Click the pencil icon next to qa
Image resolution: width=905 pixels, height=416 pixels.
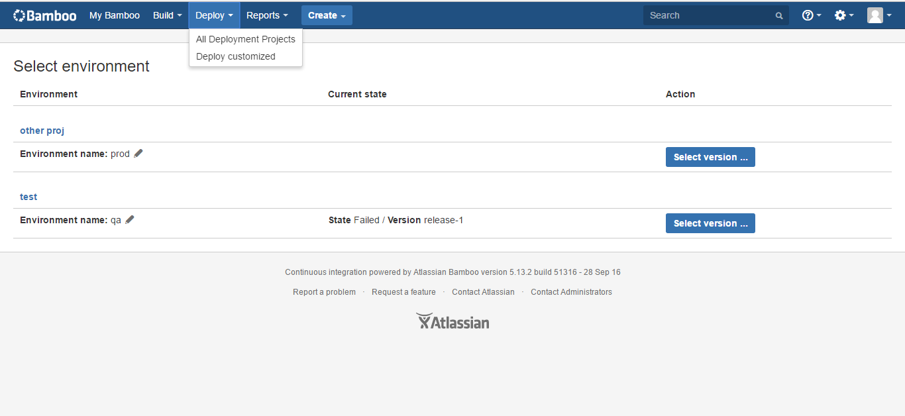(x=130, y=219)
